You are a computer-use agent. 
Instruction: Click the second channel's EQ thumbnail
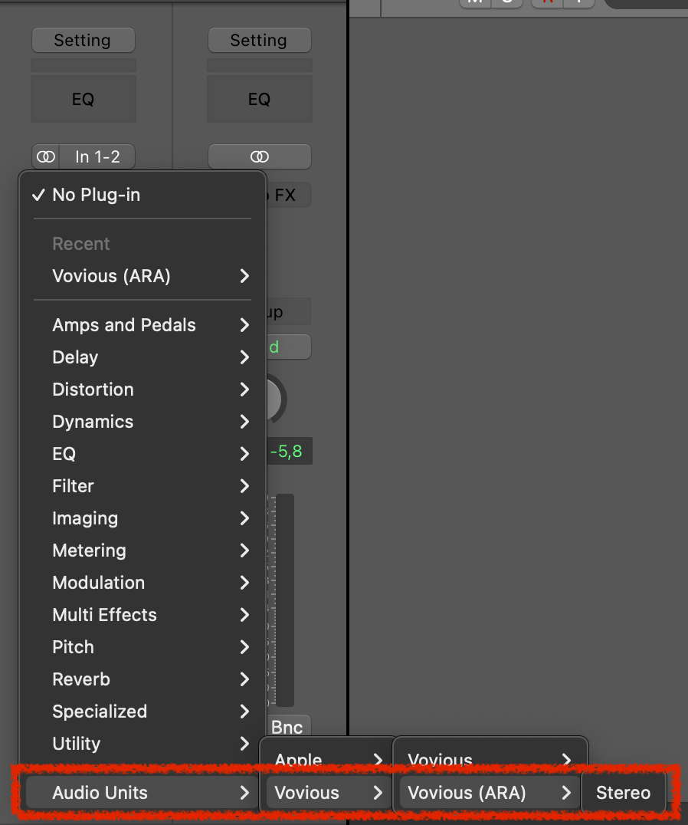coord(259,99)
